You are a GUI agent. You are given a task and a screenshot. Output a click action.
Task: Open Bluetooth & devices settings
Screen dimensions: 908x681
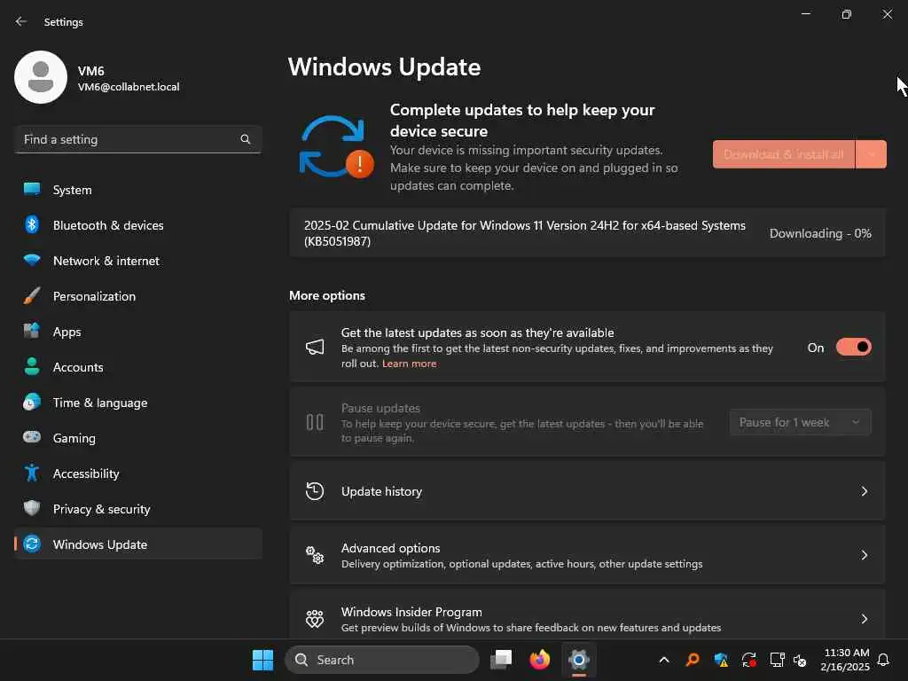pyautogui.click(x=137, y=225)
